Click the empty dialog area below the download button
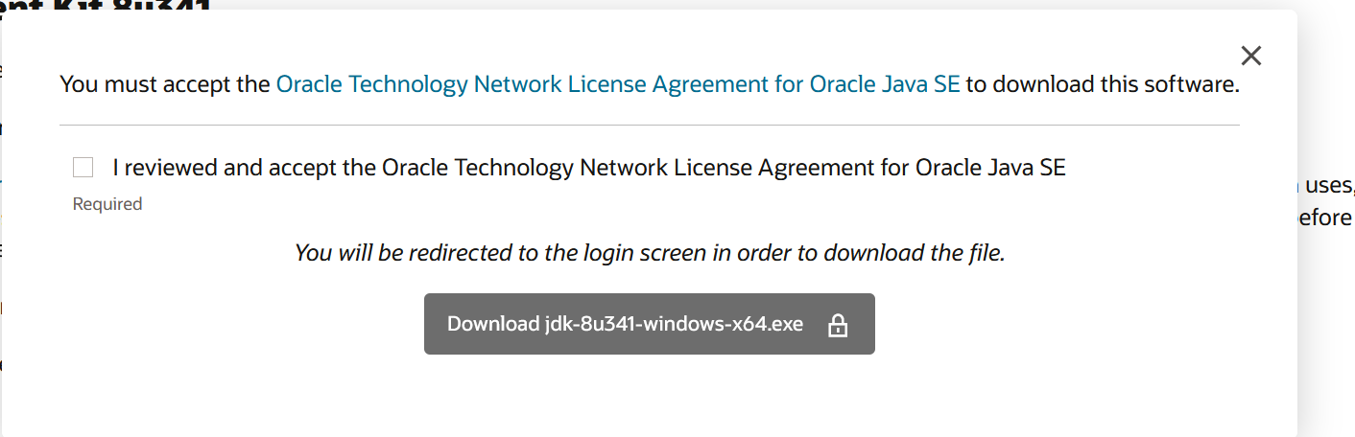Screen dimensions: 1355x437 pos(650,393)
